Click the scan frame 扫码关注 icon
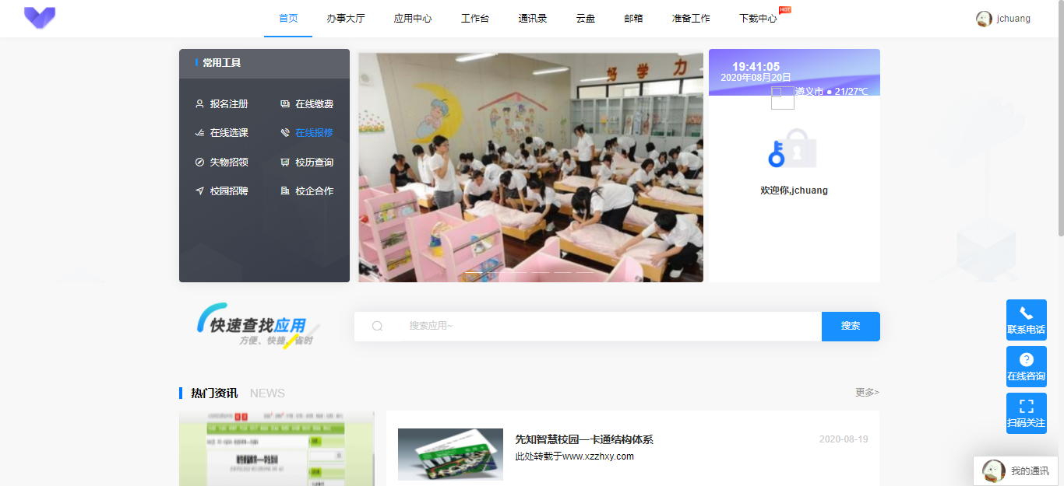The height and width of the screenshot is (486, 1064). pyautogui.click(x=1026, y=406)
